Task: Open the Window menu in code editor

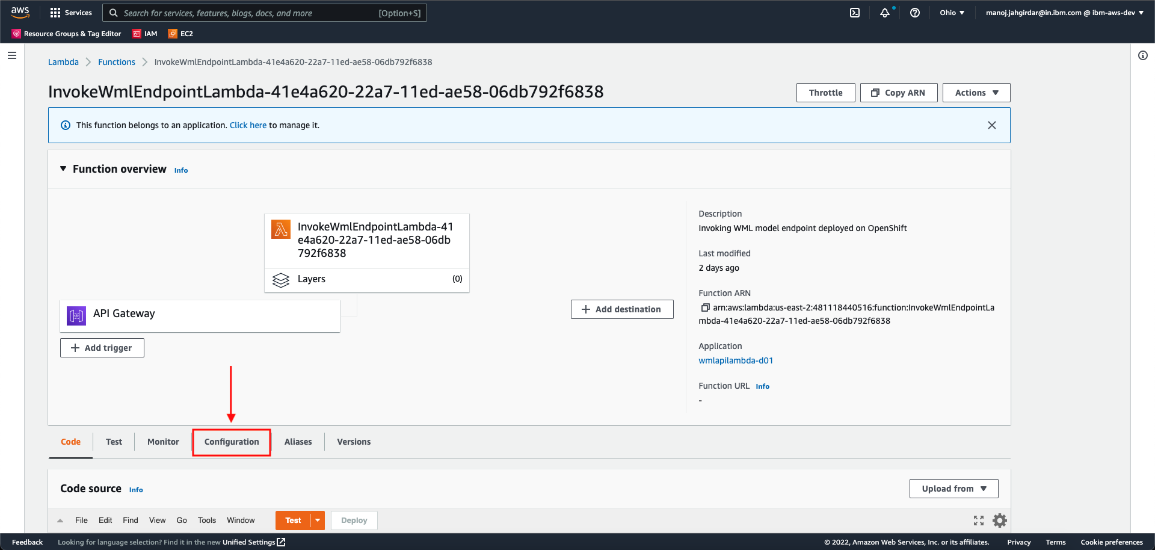Action: [241, 521]
